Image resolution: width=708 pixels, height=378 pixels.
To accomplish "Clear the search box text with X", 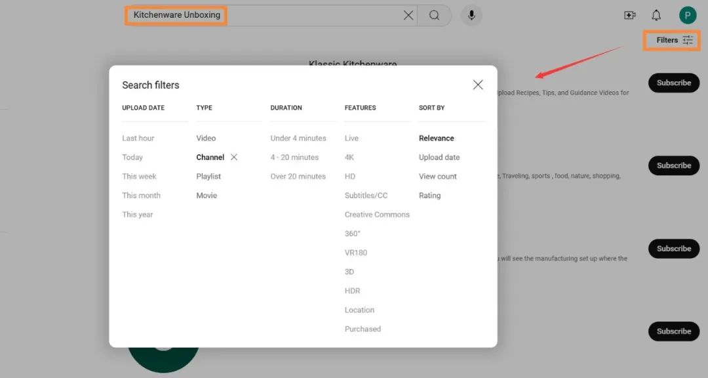I will [x=408, y=15].
